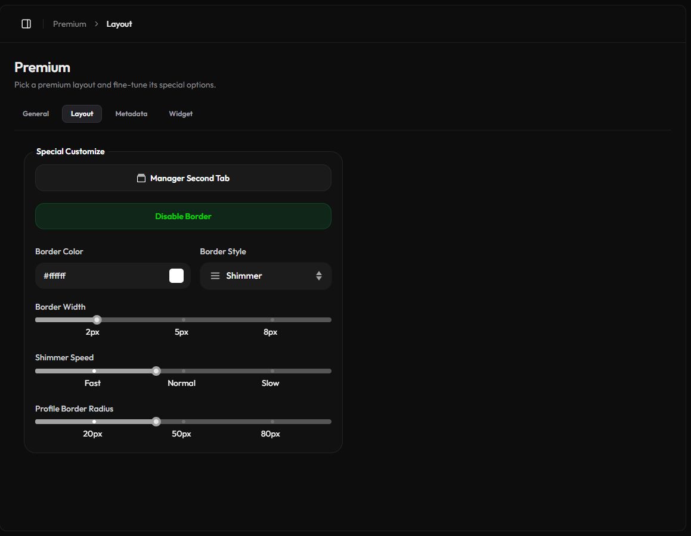Click the Border Style label

[223, 251]
